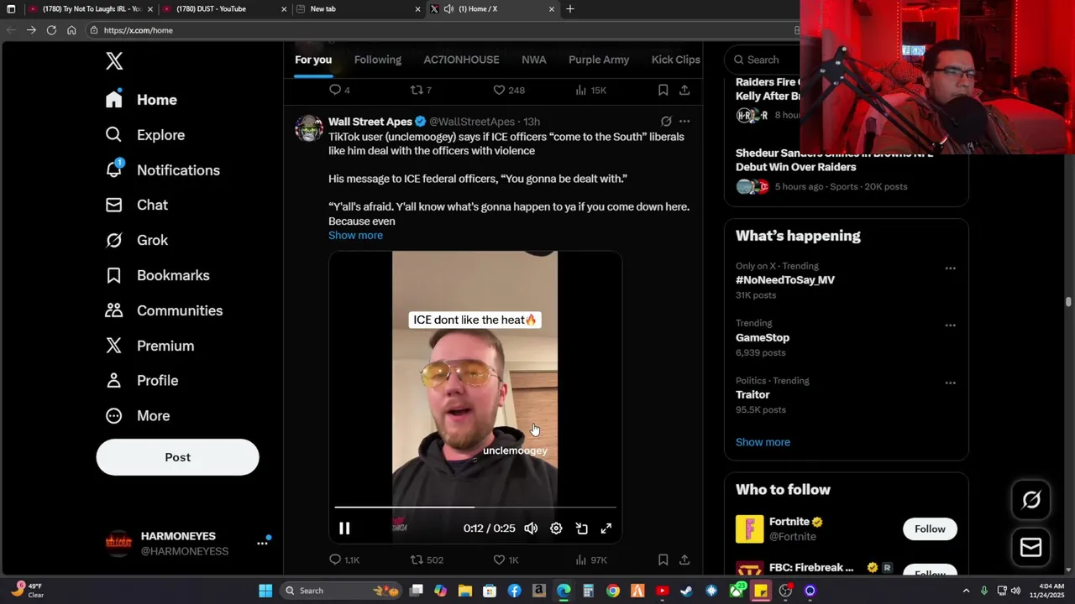Click the taskbar Search box

[341, 591]
